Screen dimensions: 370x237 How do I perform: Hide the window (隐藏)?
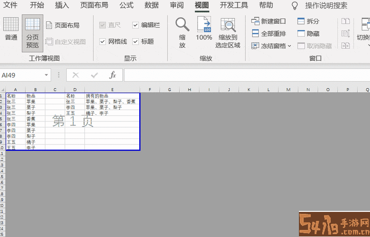308,34
